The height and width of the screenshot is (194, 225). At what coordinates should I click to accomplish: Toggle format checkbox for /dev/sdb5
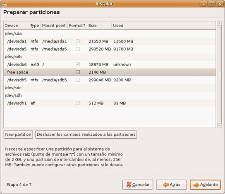coord(78,80)
